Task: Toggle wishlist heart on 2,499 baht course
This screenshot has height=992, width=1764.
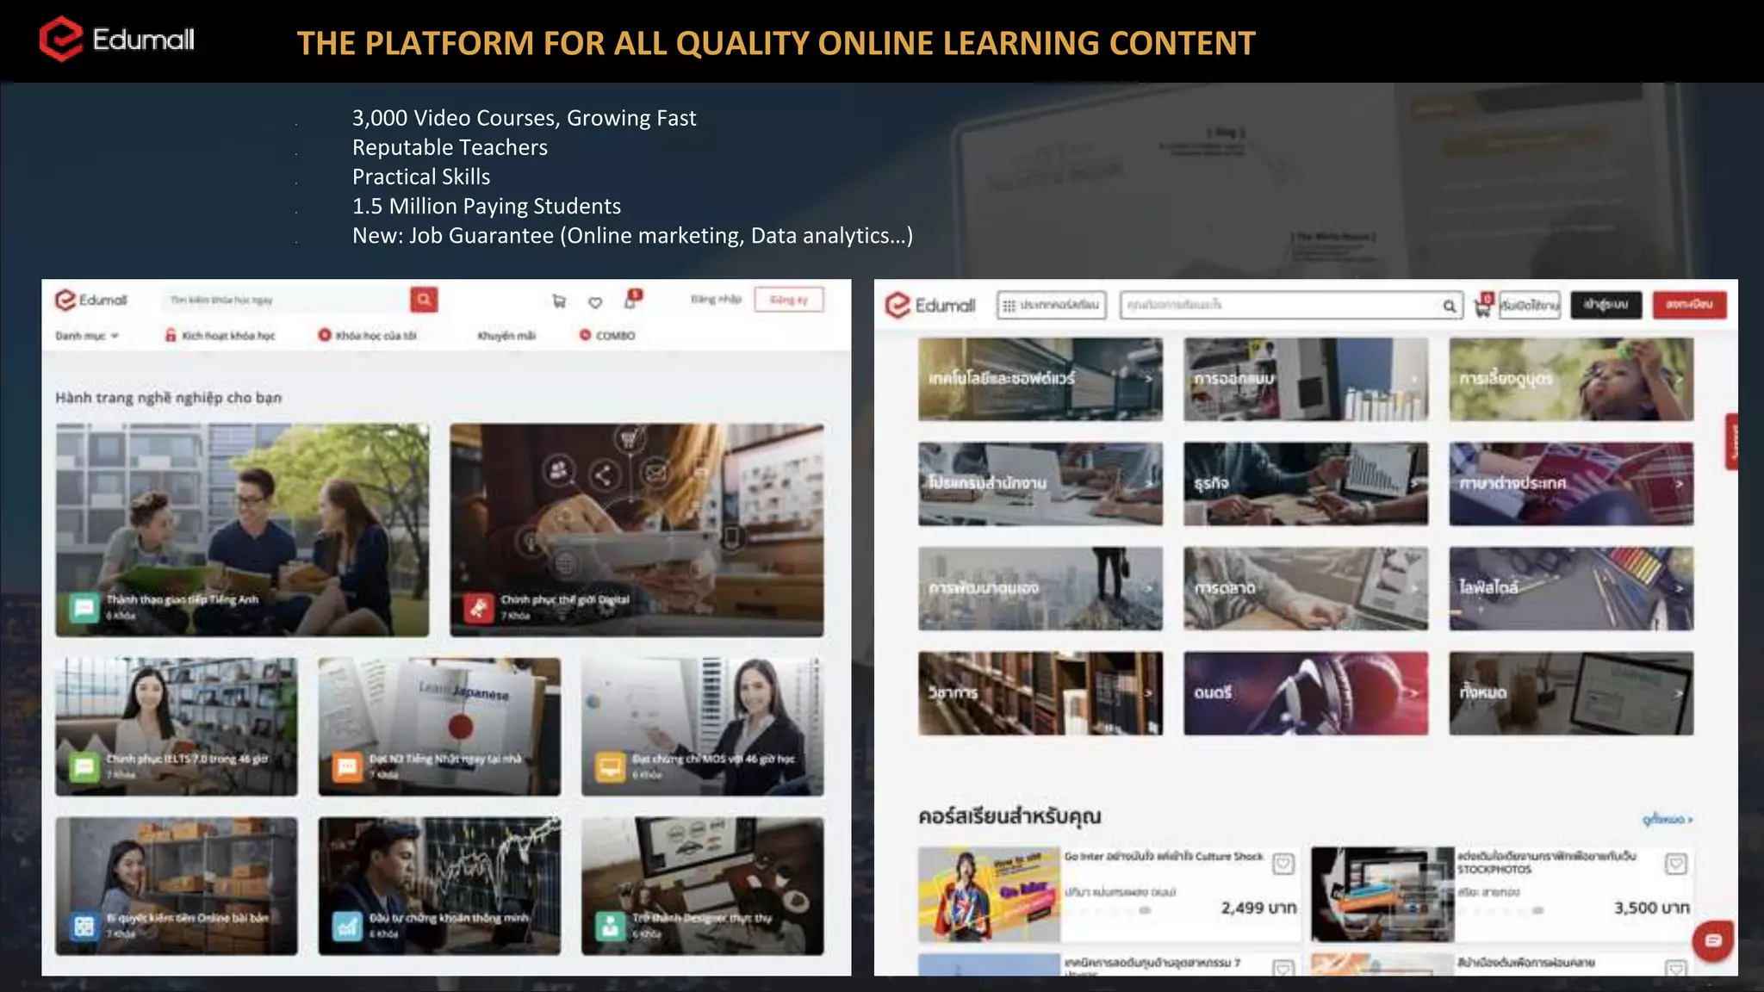Action: coord(1283,864)
